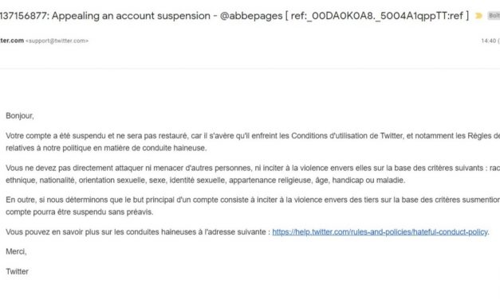Click the sender email support@twitter.com

tap(57, 41)
